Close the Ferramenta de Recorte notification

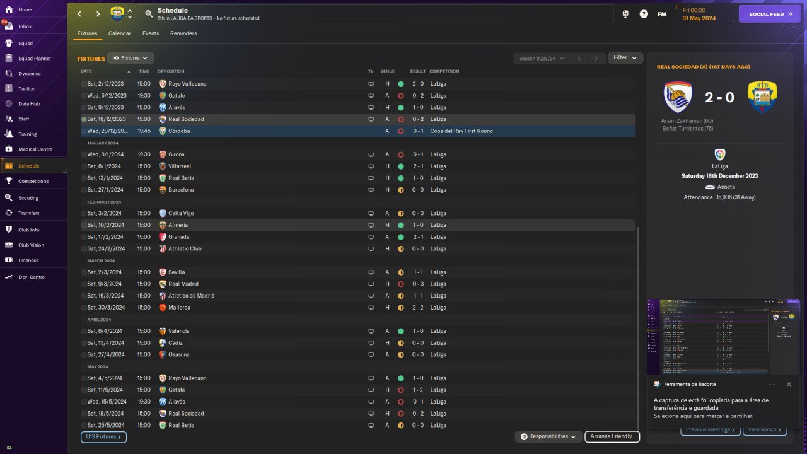pos(789,384)
